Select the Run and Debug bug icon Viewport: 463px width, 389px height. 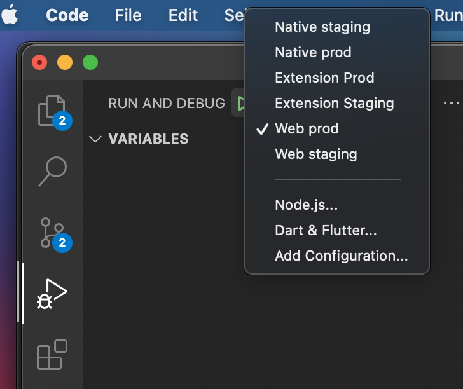point(52,294)
